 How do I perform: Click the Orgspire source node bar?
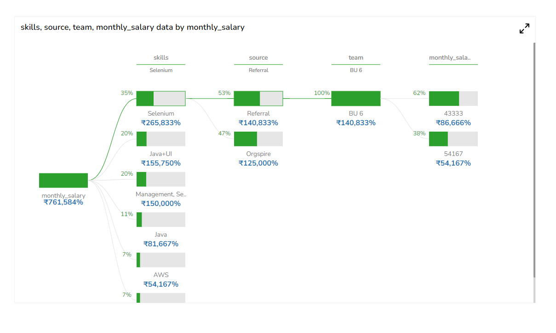pos(258,139)
